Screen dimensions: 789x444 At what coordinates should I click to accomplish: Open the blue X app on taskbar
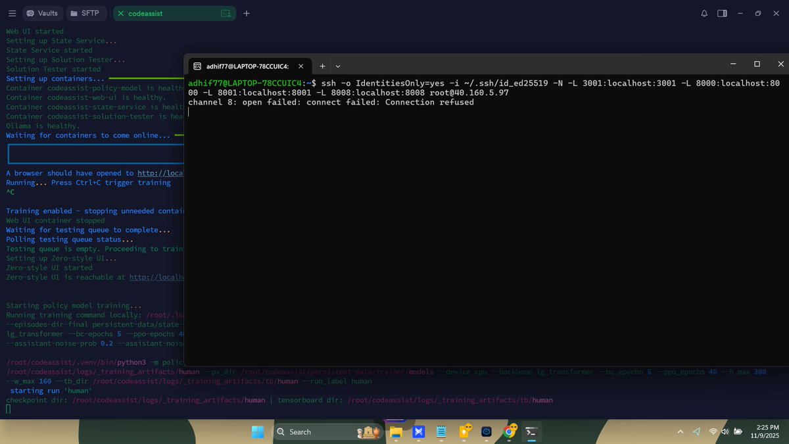pyautogui.click(x=418, y=432)
